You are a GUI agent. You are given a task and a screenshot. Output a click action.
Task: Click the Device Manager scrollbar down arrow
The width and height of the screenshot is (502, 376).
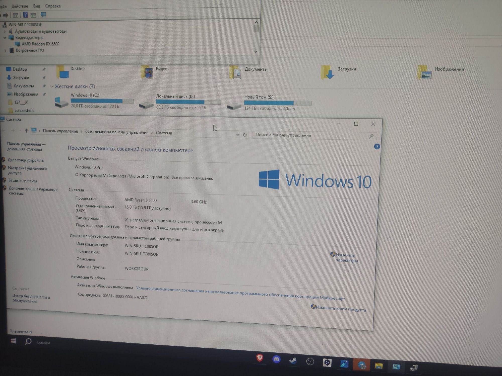(x=256, y=52)
